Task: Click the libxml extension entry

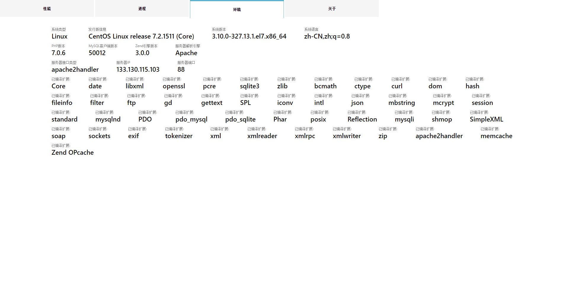Action: click(135, 86)
